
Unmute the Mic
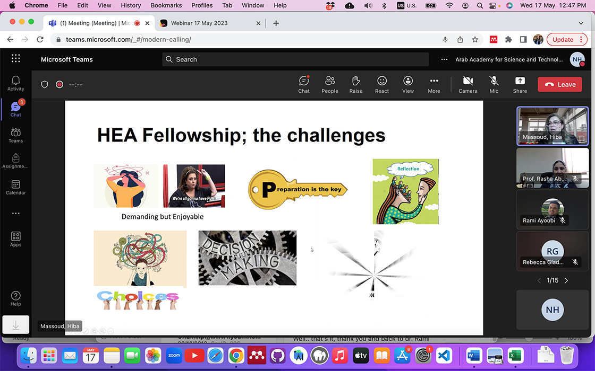pos(494,84)
